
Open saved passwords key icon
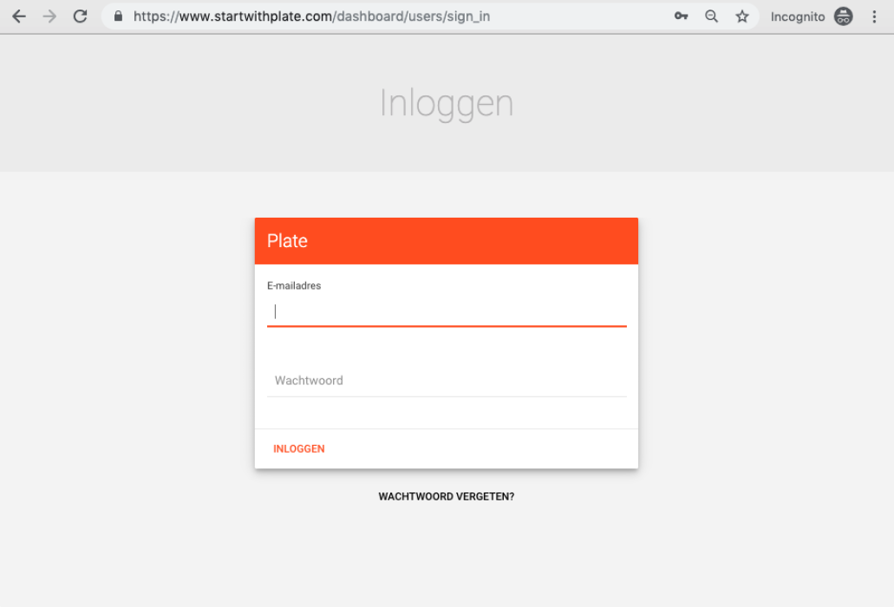pos(681,16)
